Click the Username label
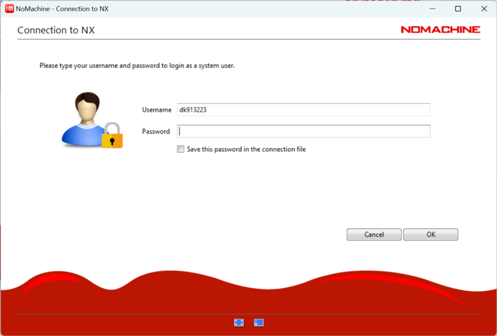497x336 pixels. click(x=156, y=110)
